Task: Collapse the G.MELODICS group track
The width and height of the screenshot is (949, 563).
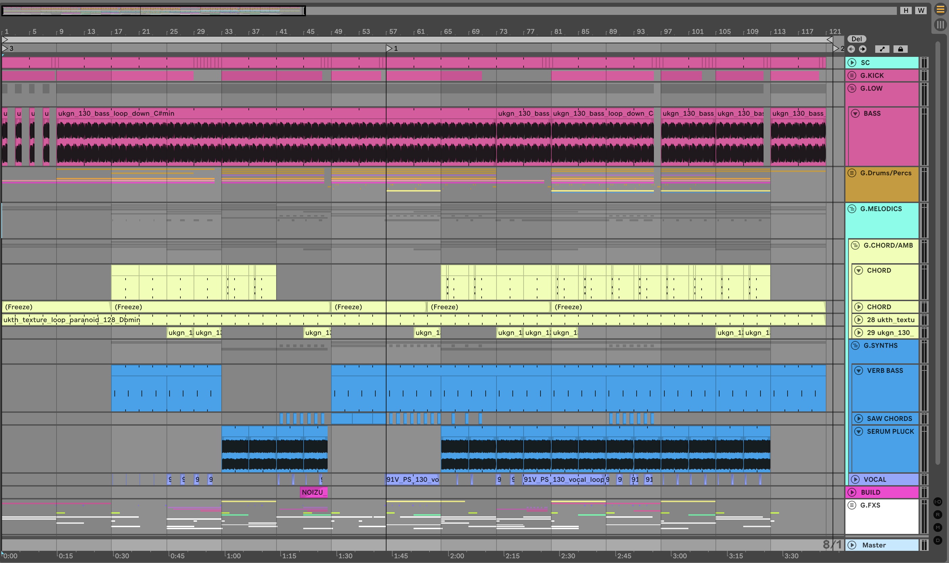Action: [852, 209]
